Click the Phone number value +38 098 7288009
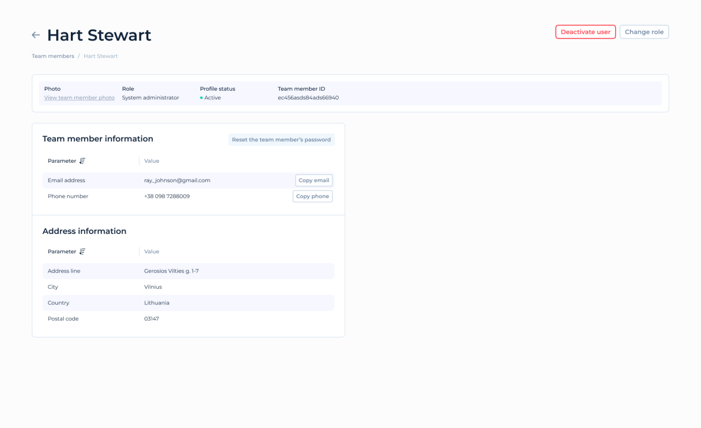The width and height of the screenshot is (701, 428). [167, 196]
